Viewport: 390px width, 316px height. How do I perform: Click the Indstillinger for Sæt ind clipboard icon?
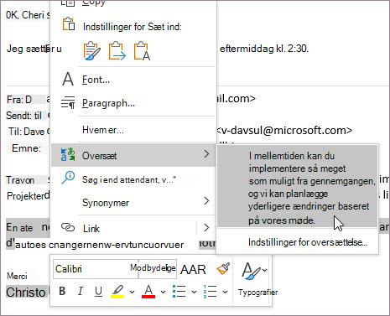click(69, 24)
